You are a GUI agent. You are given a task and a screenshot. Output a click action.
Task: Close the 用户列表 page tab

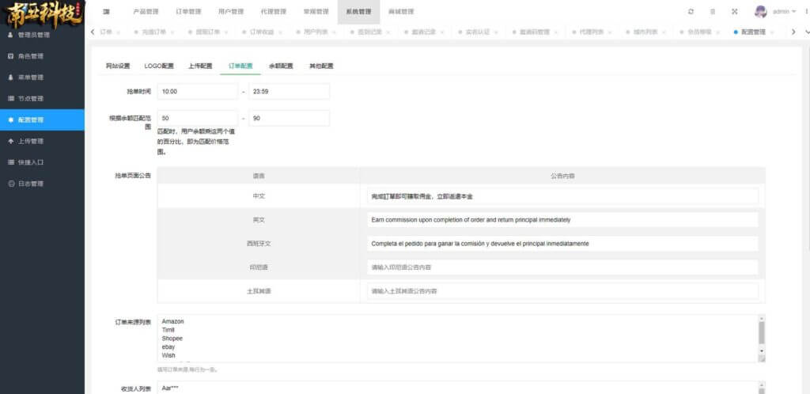point(335,32)
